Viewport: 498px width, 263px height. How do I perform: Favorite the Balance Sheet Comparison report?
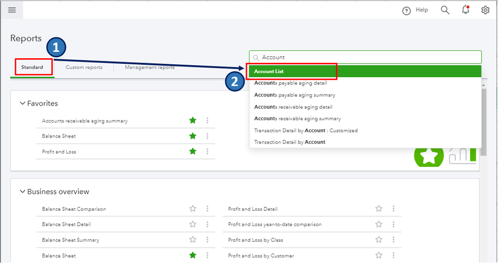(193, 209)
